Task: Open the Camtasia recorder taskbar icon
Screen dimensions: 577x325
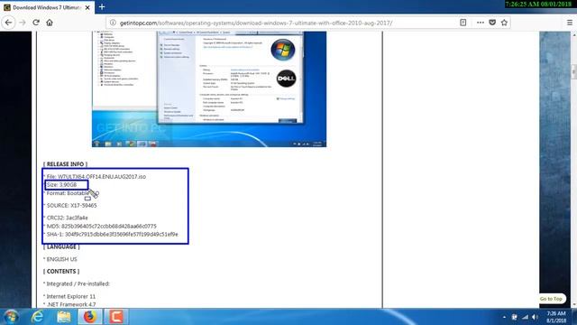Action: pyautogui.click(x=116, y=317)
